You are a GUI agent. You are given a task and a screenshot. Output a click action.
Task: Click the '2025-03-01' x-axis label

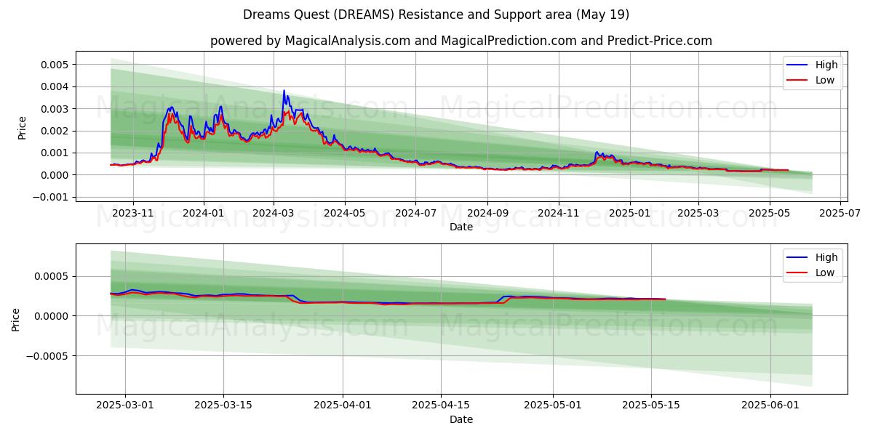coord(125,405)
